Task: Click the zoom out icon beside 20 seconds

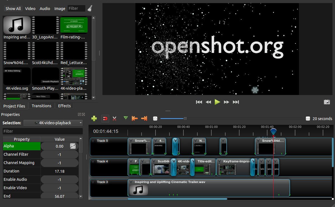Action: coord(308,119)
